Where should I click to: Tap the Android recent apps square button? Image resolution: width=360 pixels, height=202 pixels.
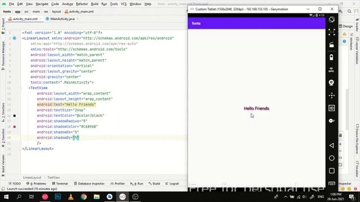click(x=331, y=171)
